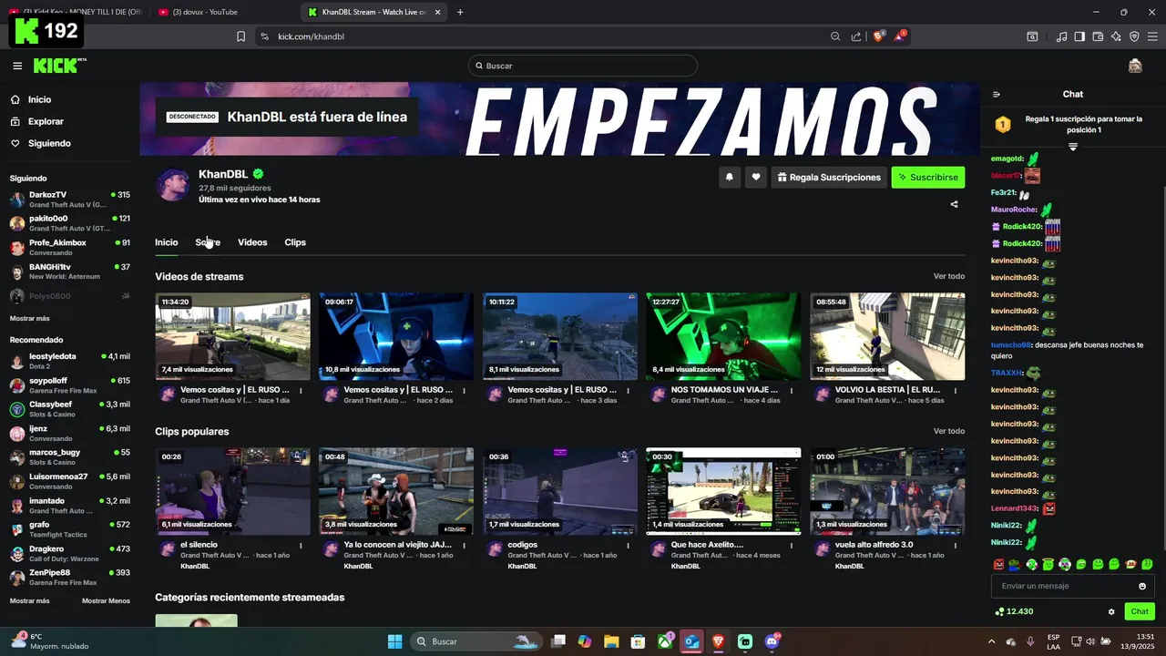
Task: Click the angry red emote in quick emotes
Action: coord(999,565)
